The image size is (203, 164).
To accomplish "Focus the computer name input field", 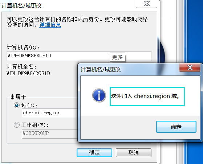I will pos(79,56).
